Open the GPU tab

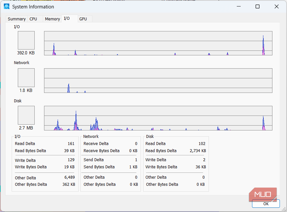[85, 19]
